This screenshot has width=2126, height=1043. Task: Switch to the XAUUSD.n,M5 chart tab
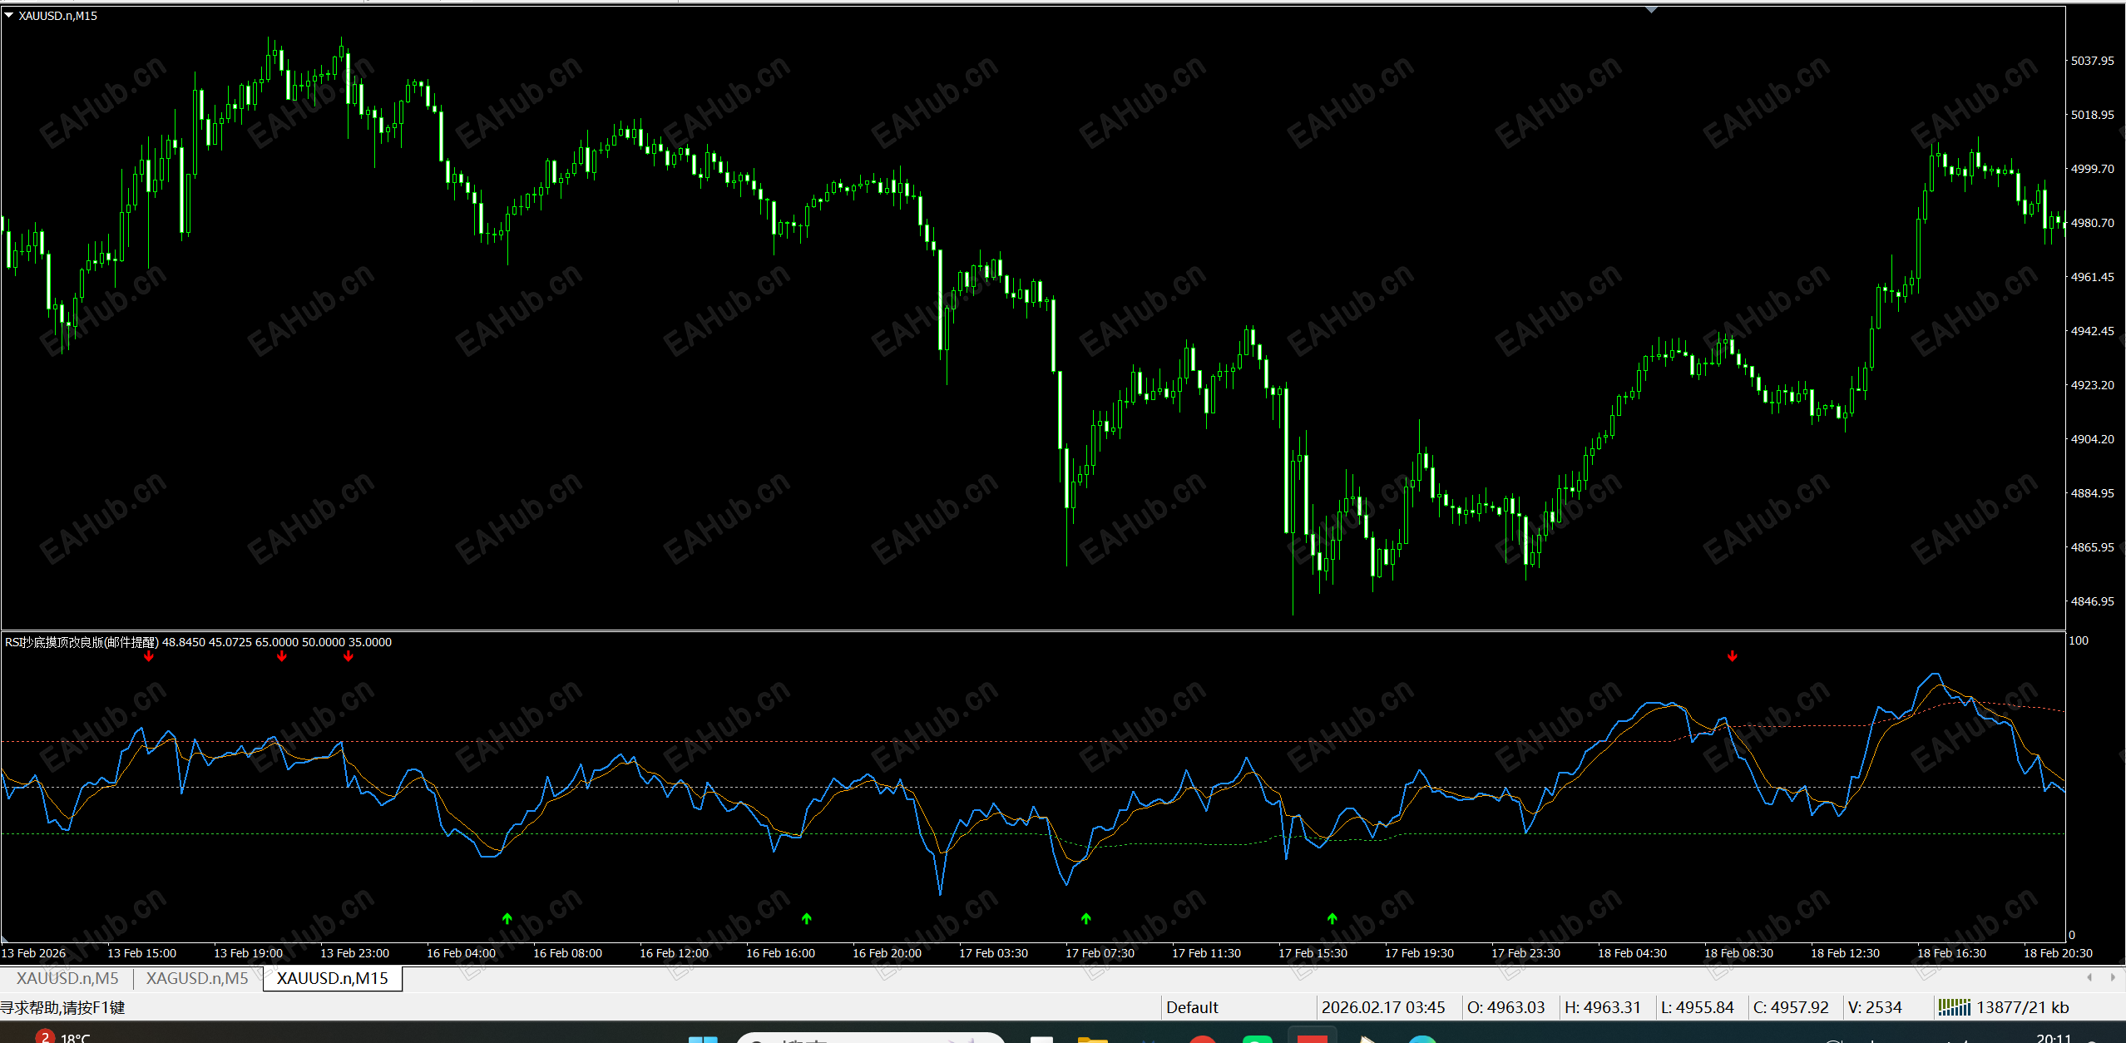tap(67, 978)
